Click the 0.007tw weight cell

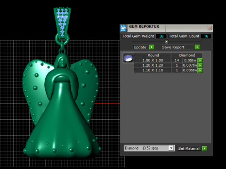(190, 65)
